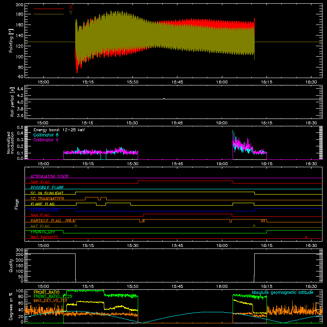
Task: Click the '300' value on Quality axis
Action: pos(20,250)
